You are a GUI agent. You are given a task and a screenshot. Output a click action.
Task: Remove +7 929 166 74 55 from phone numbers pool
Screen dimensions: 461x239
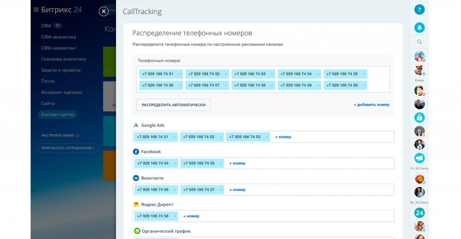coord(364,74)
